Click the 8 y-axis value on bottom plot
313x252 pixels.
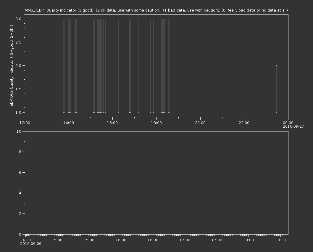20,152
